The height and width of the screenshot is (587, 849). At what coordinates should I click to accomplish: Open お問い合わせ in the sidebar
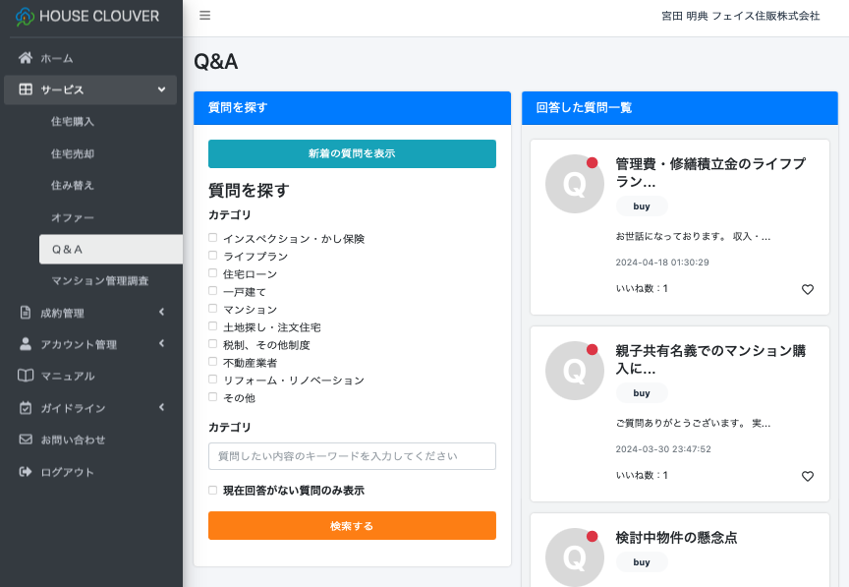pos(73,440)
